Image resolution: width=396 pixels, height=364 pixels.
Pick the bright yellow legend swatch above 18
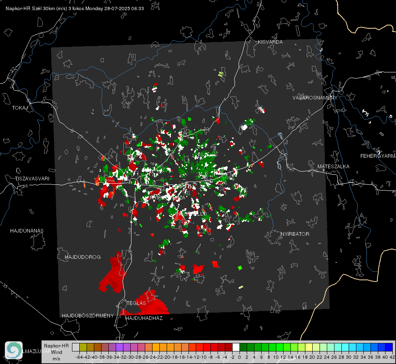[309, 347]
